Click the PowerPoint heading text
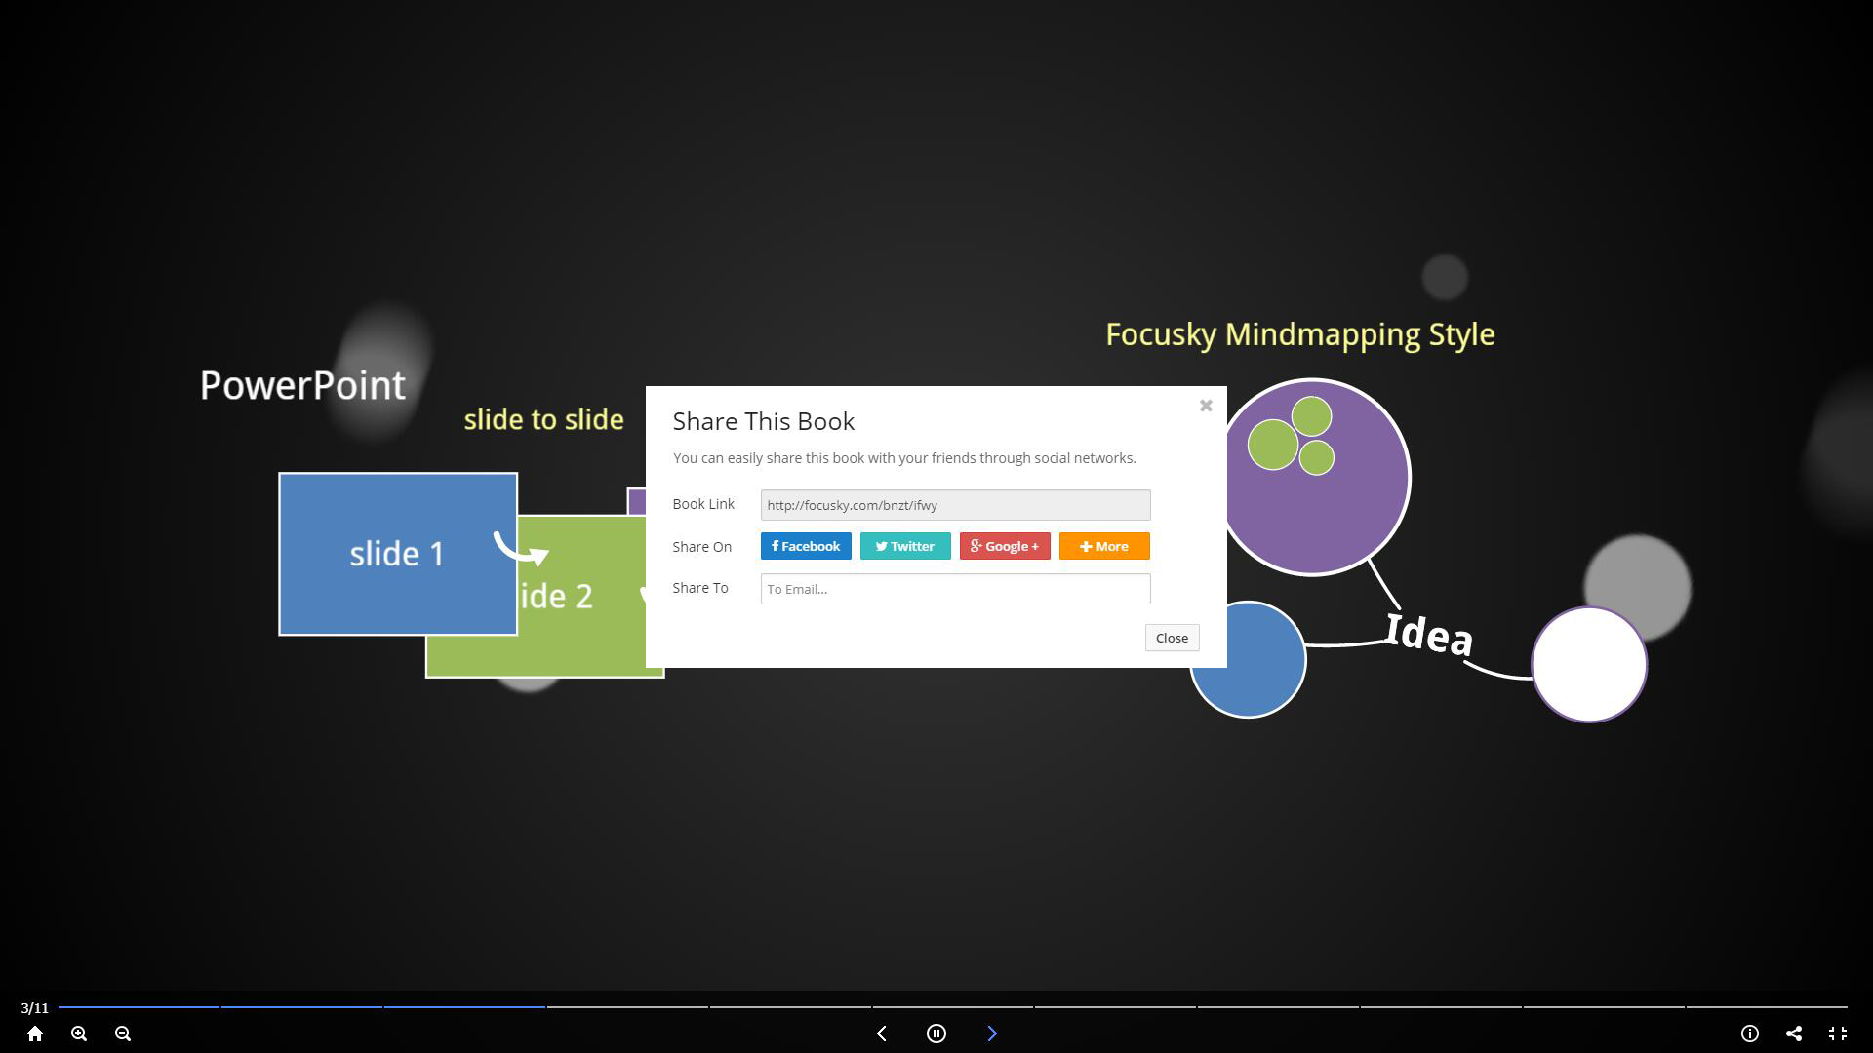 click(302, 386)
